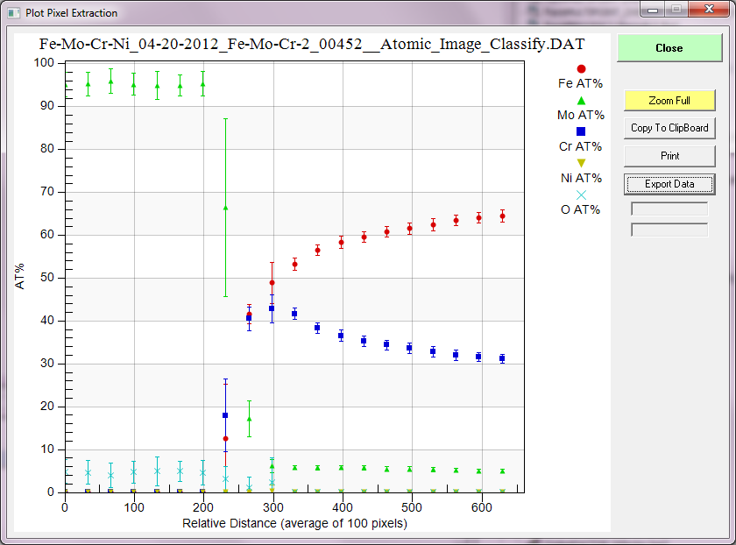Click the 'O AT%' legend text
This screenshot has height=545, width=736.
coord(580,209)
